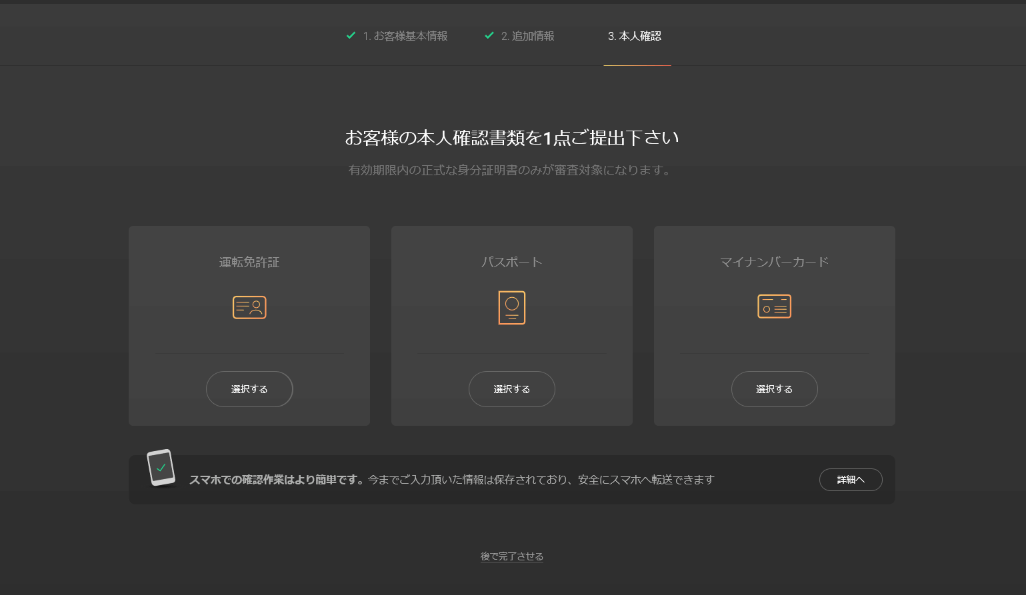The height and width of the screenshot is (595, 1026).
Task: Click the green checkmark beside step 1
Action: 351,35
